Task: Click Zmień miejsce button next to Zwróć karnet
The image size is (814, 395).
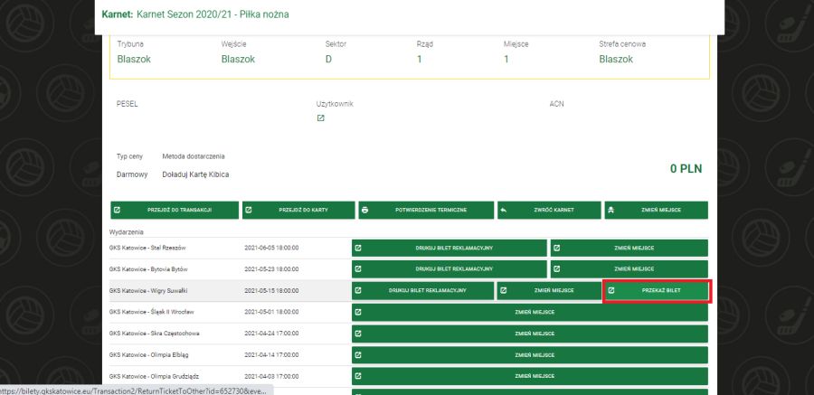Action: [x=657, y=211]
